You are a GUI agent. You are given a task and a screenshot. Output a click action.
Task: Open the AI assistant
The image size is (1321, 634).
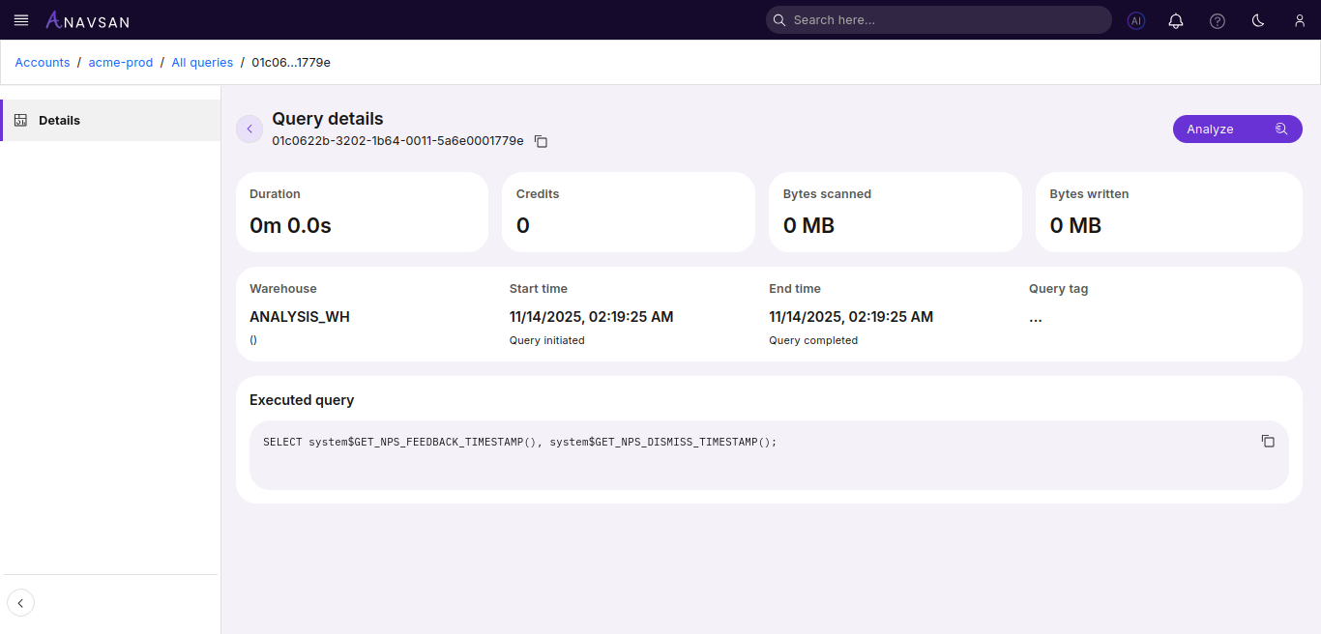point(1135,20)
